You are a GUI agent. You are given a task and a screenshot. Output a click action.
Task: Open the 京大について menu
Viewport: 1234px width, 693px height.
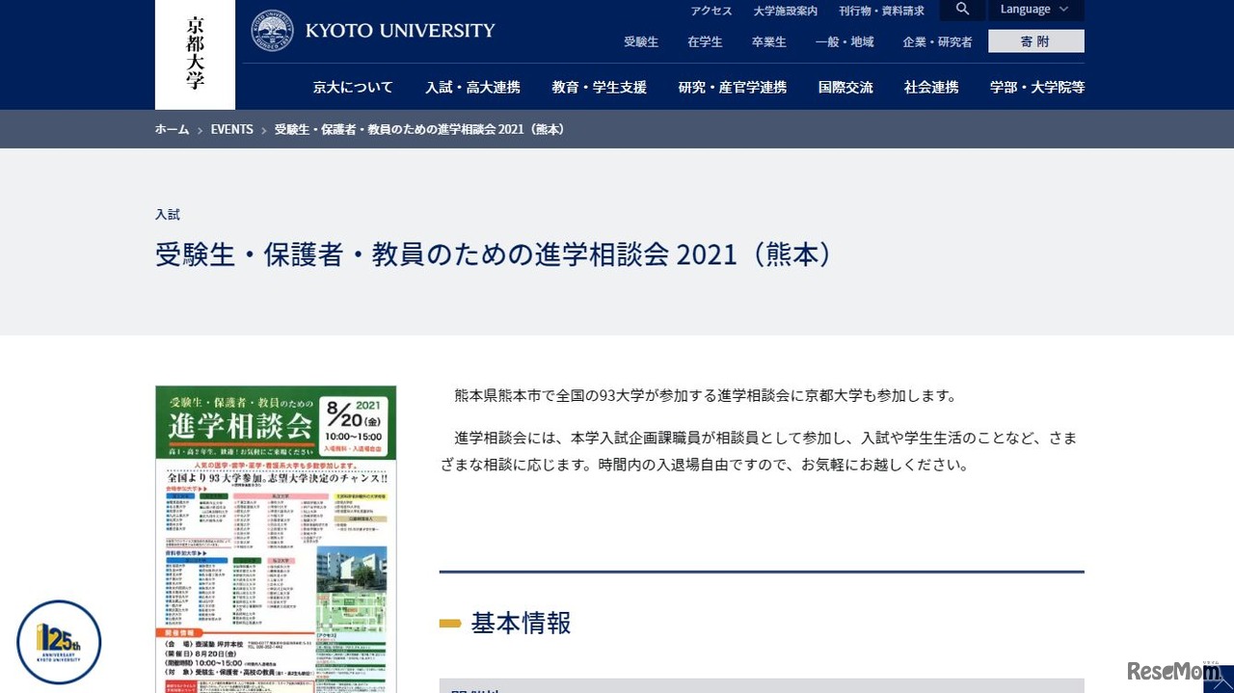[353, 87]
